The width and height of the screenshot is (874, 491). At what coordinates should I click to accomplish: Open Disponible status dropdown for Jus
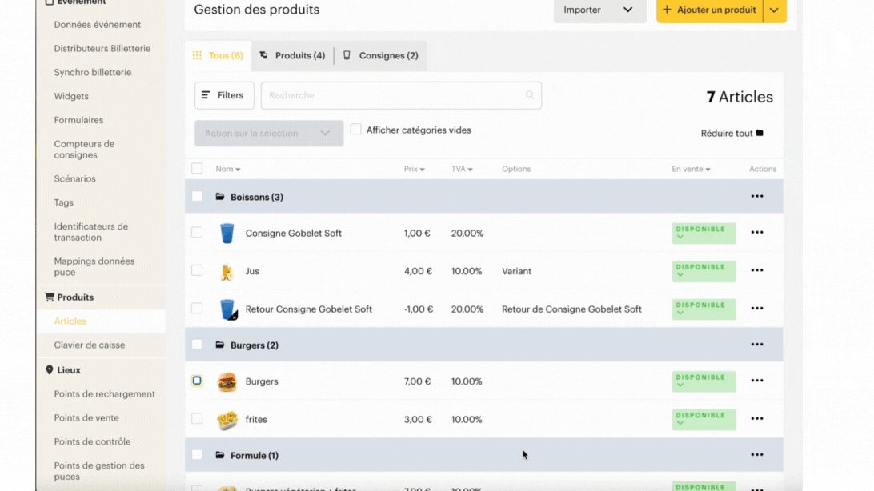pos(704,271)
